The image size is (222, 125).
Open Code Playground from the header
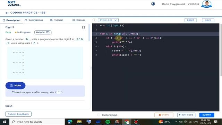[173, 4]
